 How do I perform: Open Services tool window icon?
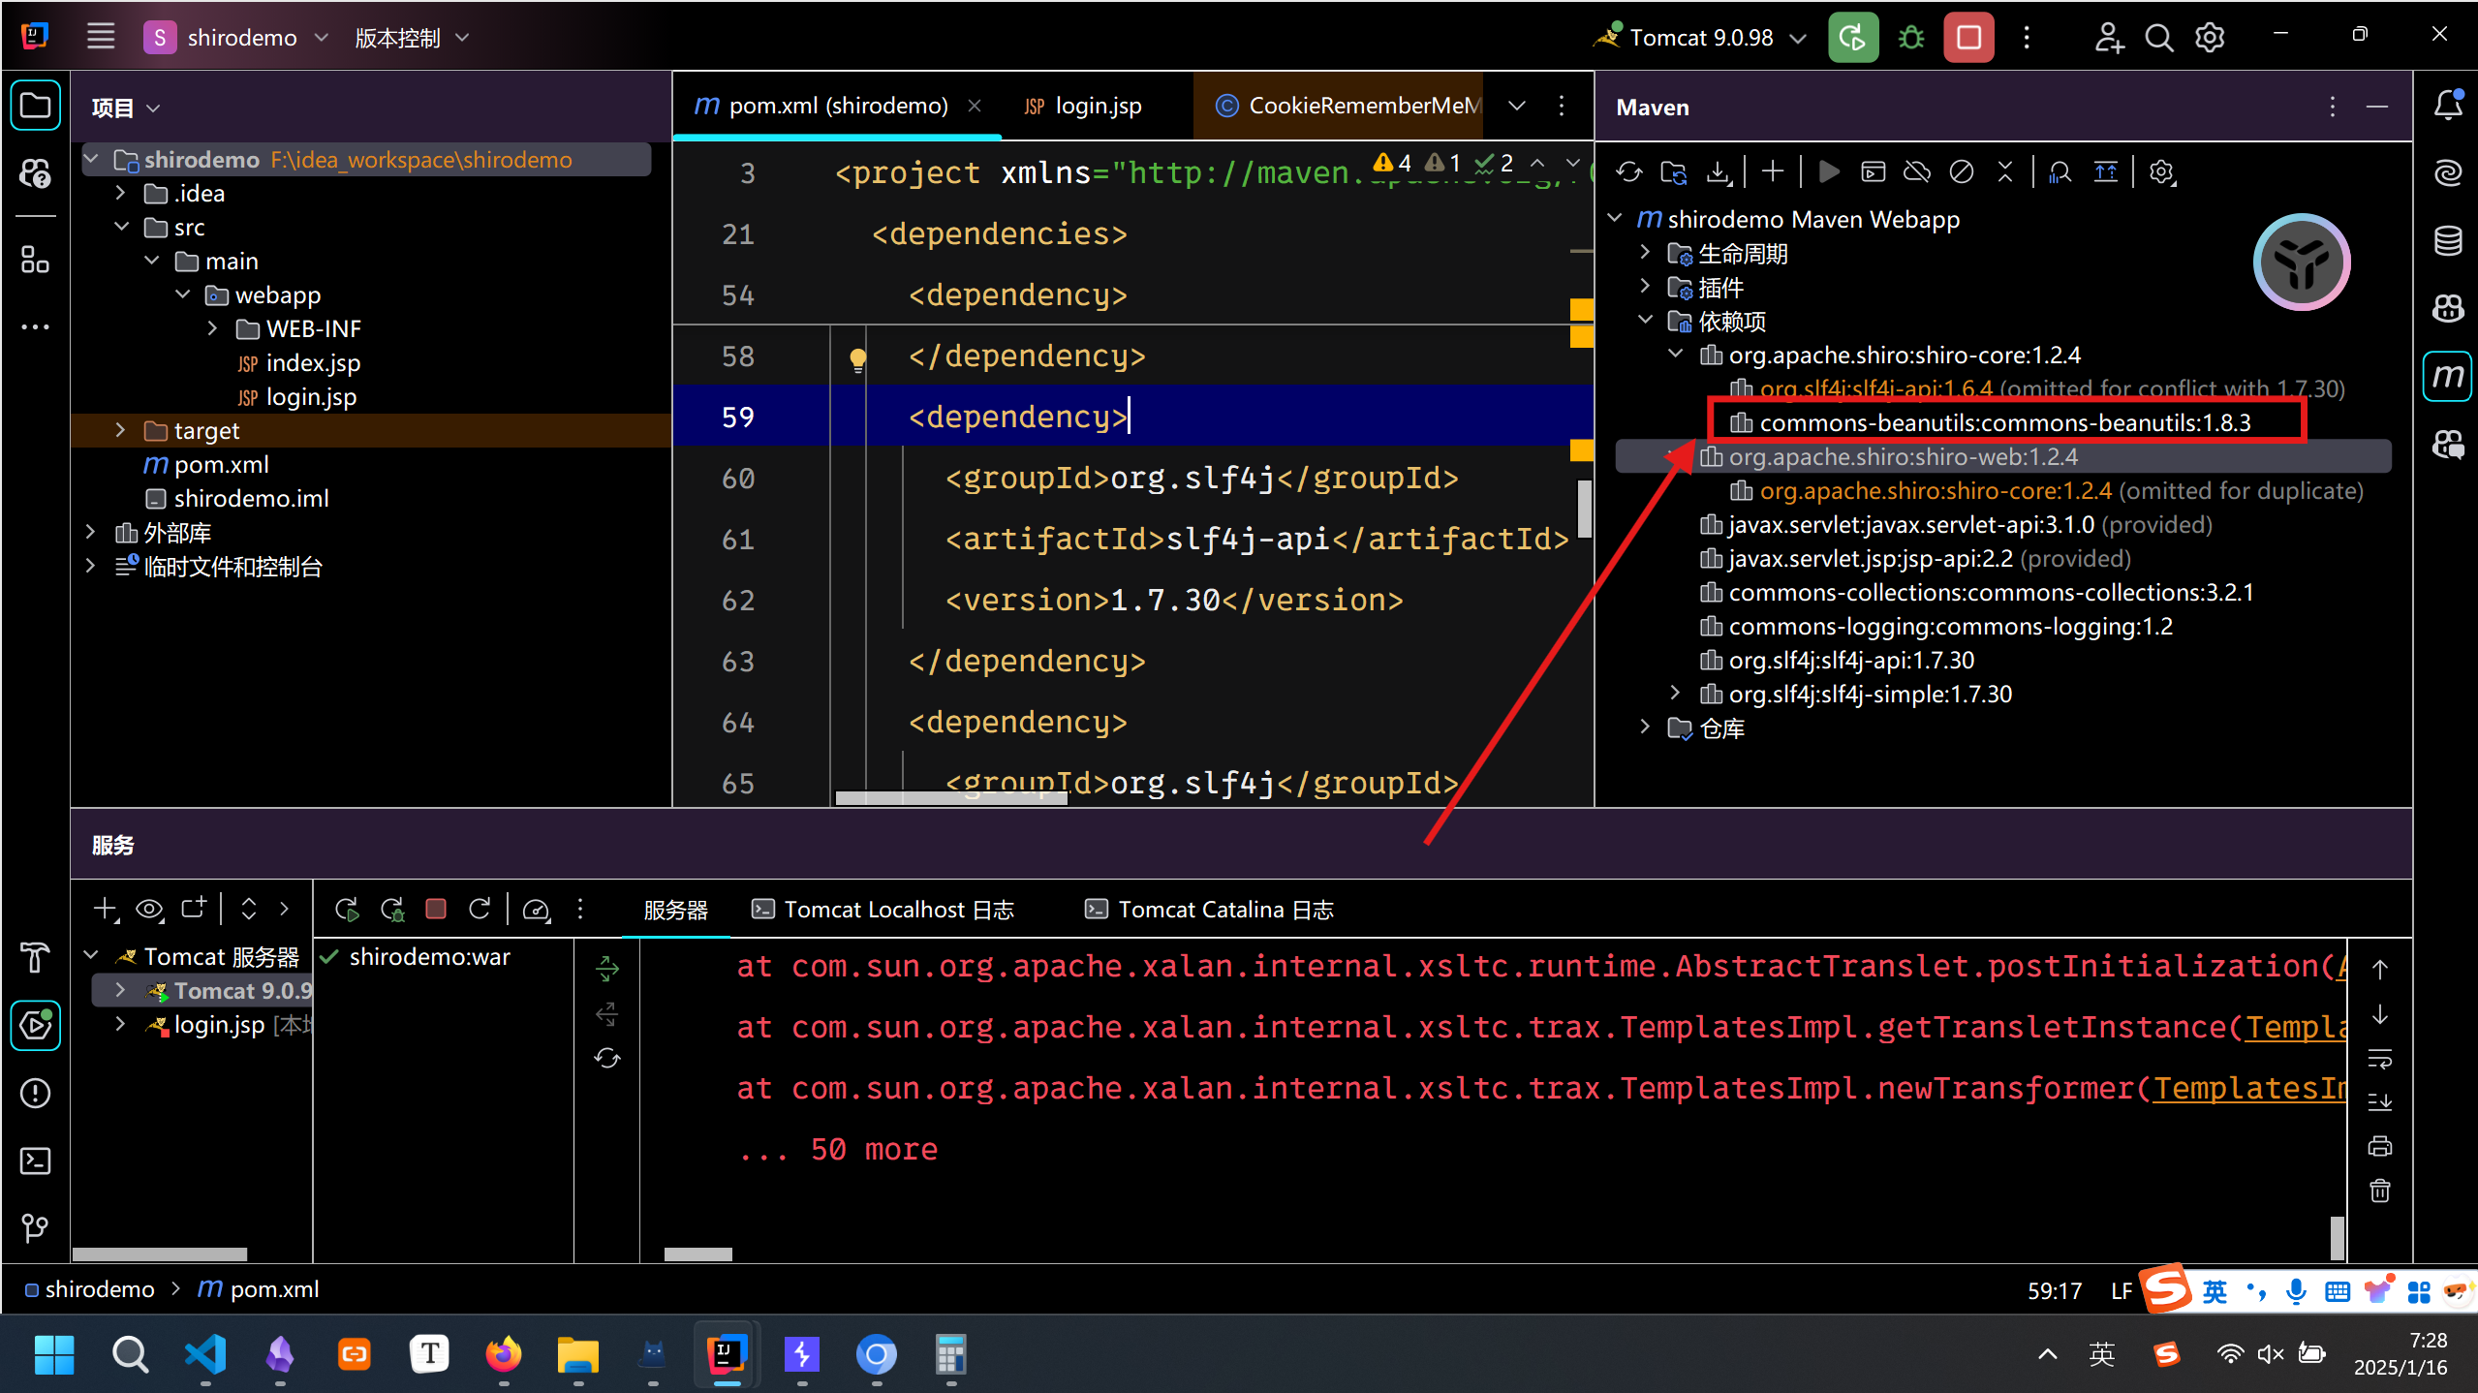[36, 1025]
